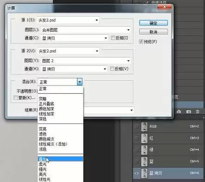
Task: Show the RGB channel visibility box
Action: [x=137, y=126]
